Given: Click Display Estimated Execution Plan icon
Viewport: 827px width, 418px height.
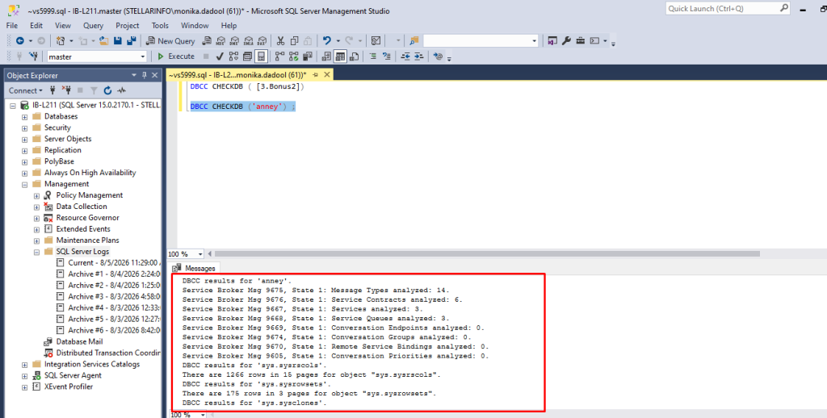Looking at the screenshot, I should tap(233, 56).
